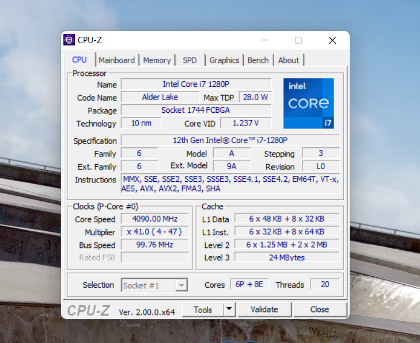Close the CPU-Z window with X
The image size is (420, 343).
332,40
